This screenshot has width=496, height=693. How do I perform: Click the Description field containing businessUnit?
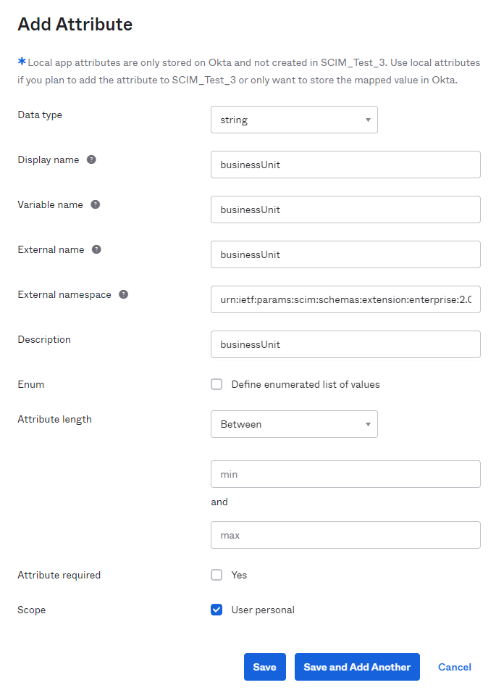click(345, 344)
